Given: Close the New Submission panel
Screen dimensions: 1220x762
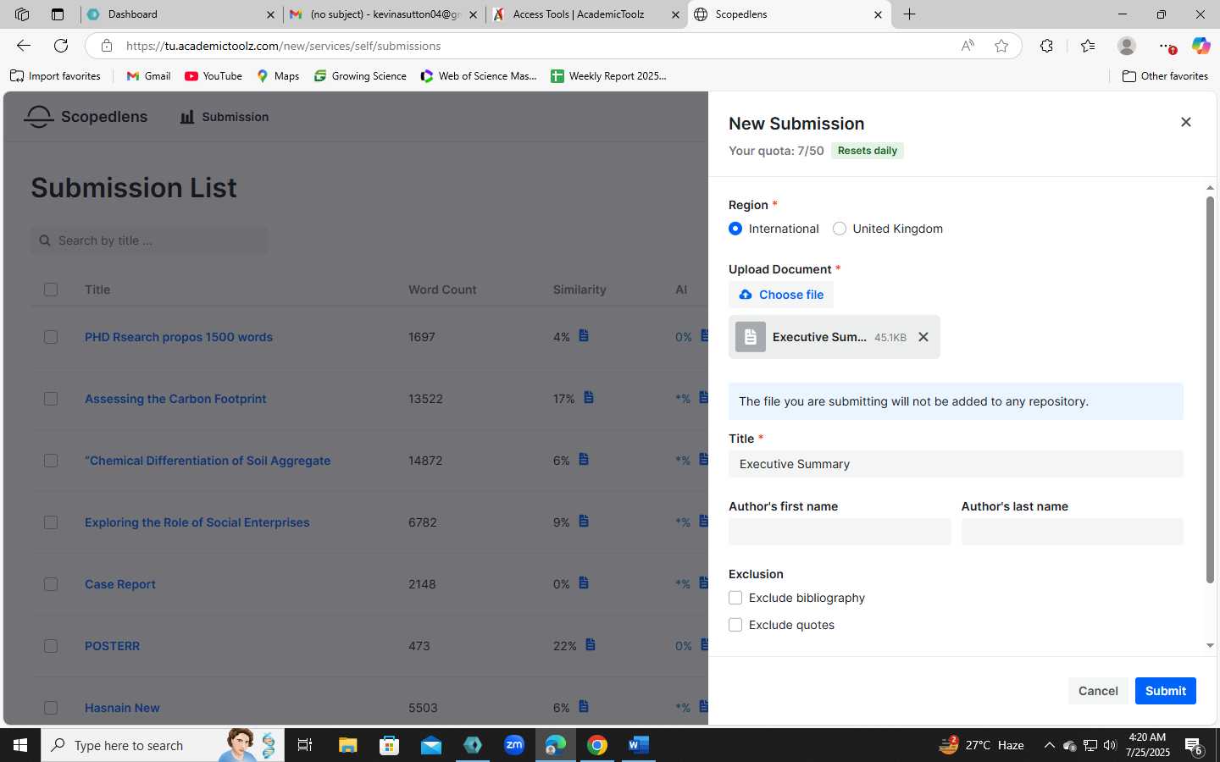Looking at the screenshot, I should pyautogui.click(x=1185, y=122).
